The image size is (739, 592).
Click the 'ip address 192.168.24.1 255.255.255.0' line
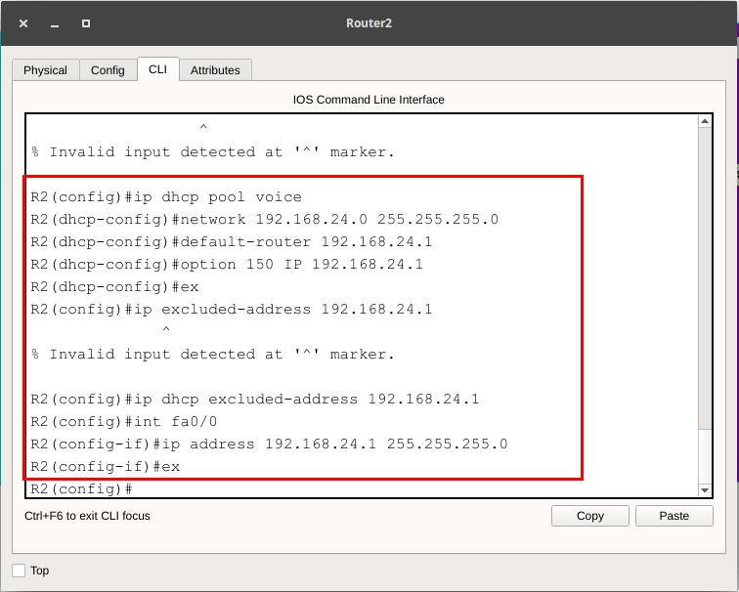point(269,444)
